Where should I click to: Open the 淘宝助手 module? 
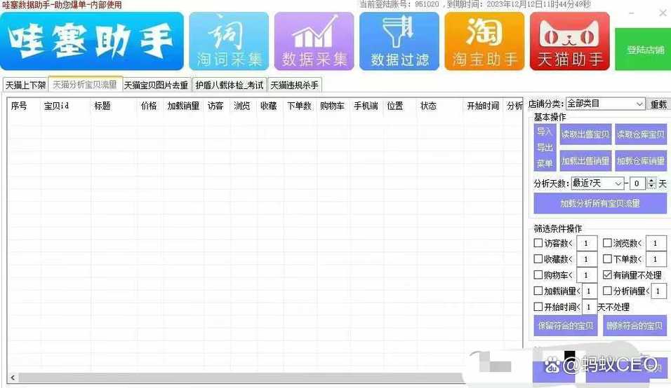pyautogui.click(x=484, y=41)
